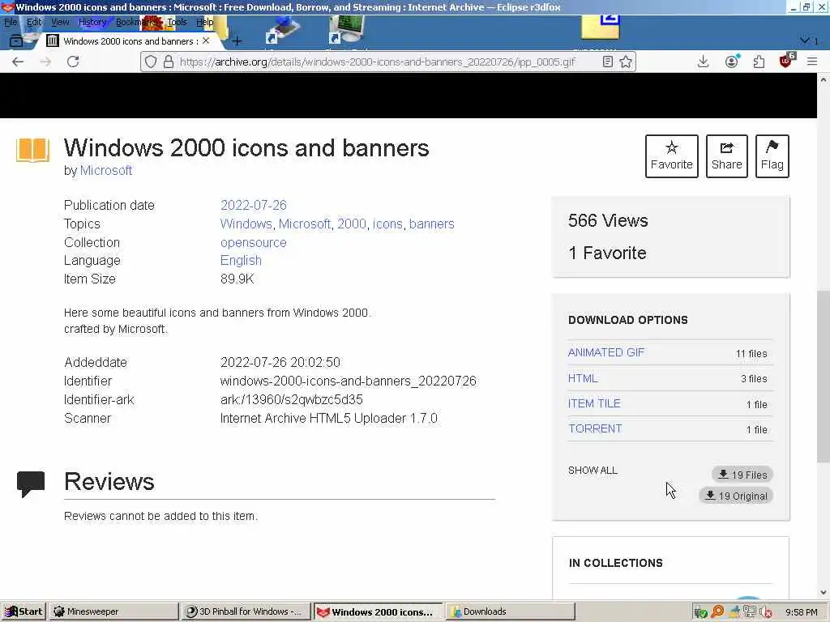This screenshot has height=622, width=830.
Task: Go back with the browser back arrow
Action: coord(18,62)
